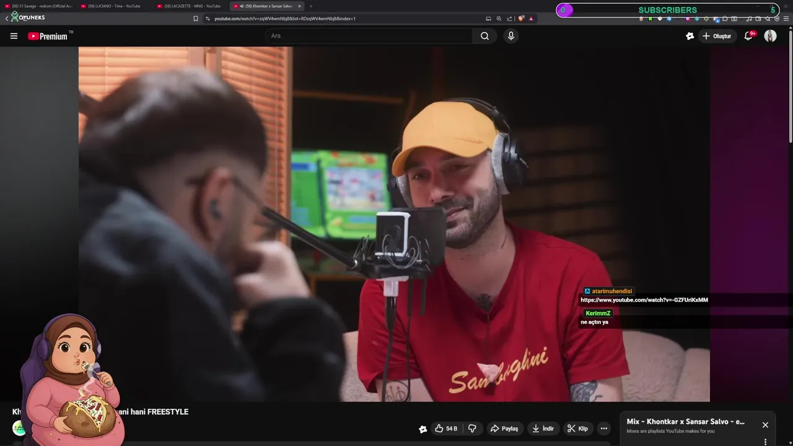
Task: Switch to LACAZETTE - MNG tab
Action: click(x=191, y=6)
